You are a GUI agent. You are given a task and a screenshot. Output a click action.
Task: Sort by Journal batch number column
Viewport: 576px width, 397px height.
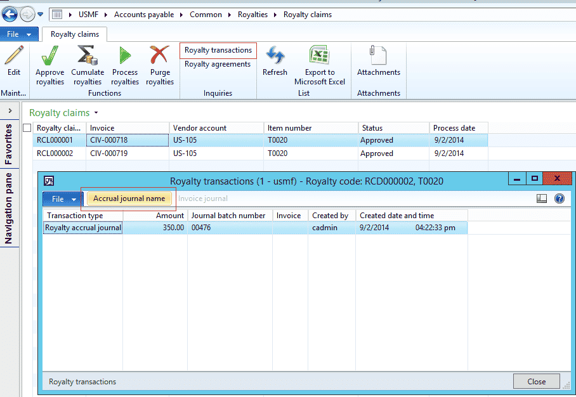coord(230,216)
